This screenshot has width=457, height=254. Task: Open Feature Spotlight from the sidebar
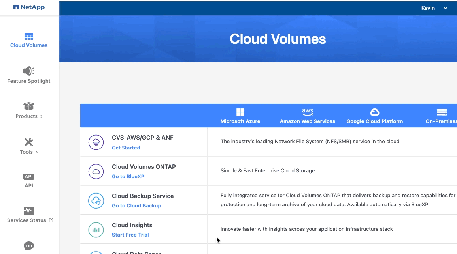point(28,71)
